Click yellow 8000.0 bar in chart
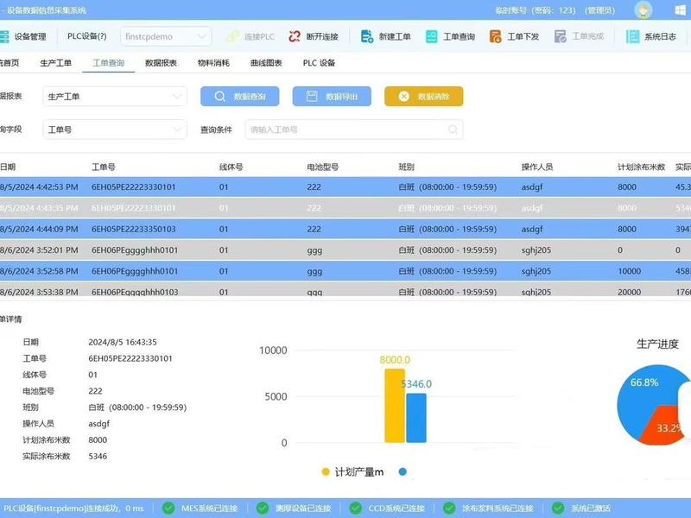Screen dimensions: 691x518 coord(395,406)
